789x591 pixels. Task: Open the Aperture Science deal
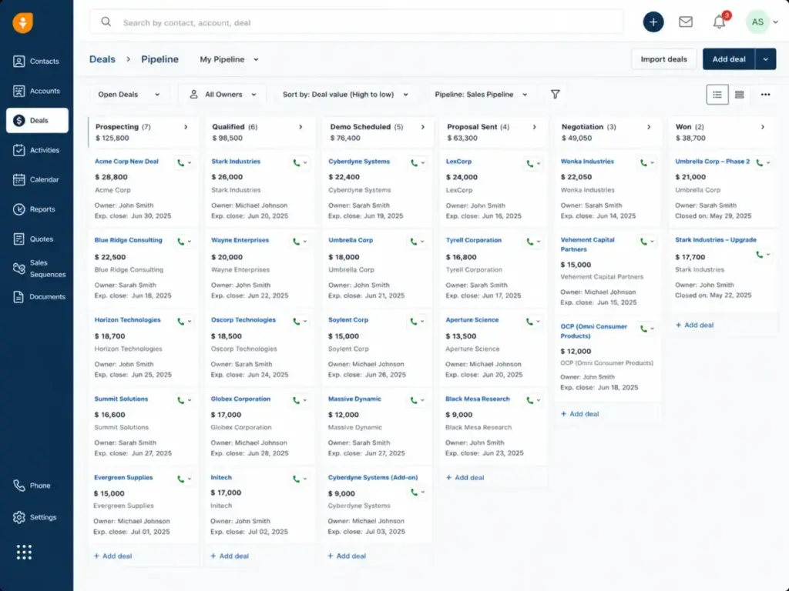point(472,319)
